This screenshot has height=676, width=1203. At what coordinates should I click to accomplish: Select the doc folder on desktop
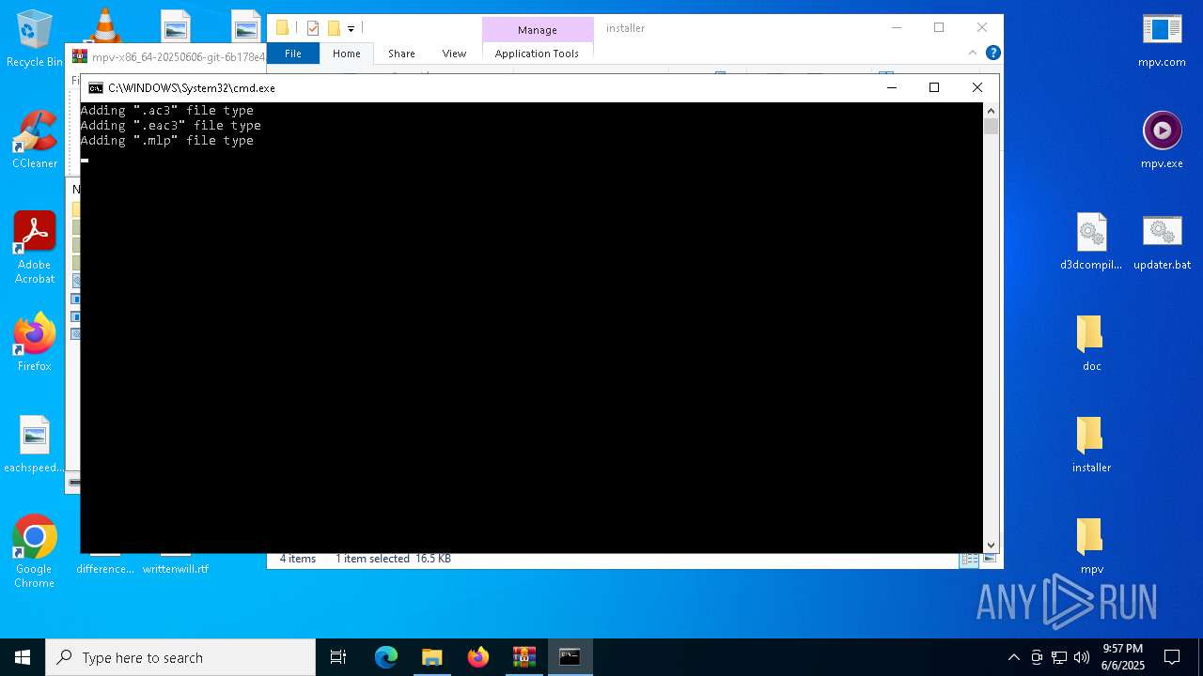[x=1091, y=343]
